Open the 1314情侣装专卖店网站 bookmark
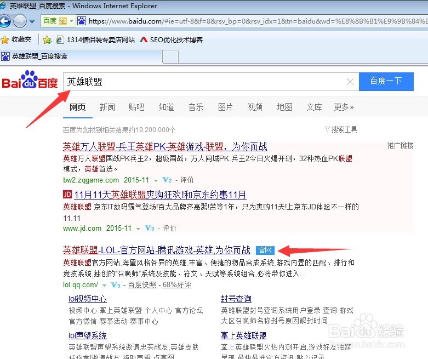This screenshot has width=428, height=359. click(x=95, y=40)
